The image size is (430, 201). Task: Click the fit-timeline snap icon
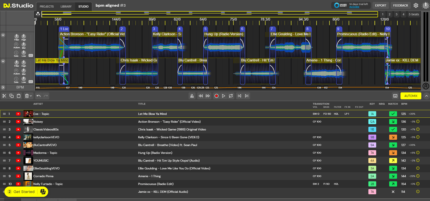[x=38, y=14]
